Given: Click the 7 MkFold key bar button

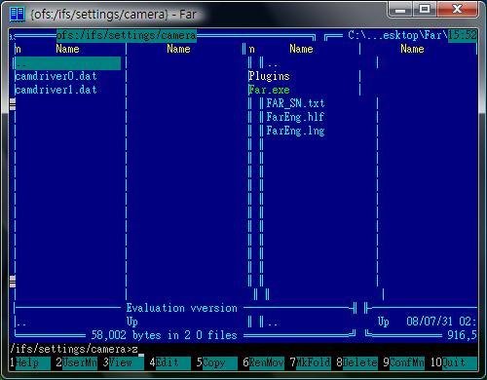Looking at the screenshot, I should coord(310,362).
